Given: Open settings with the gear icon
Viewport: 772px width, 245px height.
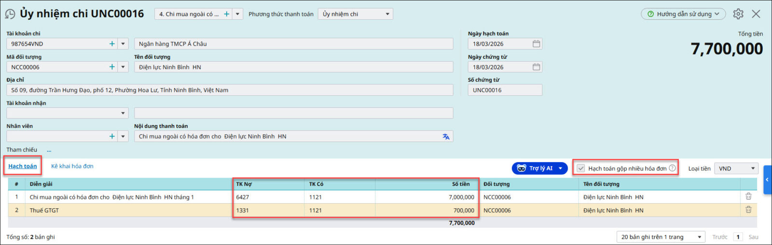Looking at the screenshot, I should pyautogui.click(x=738, y=14).
